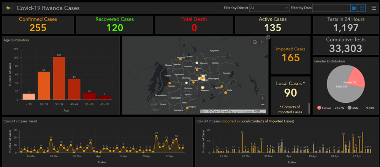The height and width of the screenshot is (167, 380).
Task: Click the Filter by Date field
Action: [x=331, y=8]
